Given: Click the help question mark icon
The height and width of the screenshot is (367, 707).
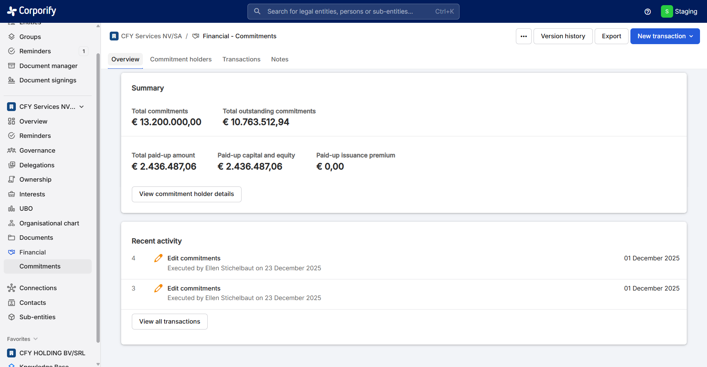Looking at the screenshot, I should coord(648,12).
